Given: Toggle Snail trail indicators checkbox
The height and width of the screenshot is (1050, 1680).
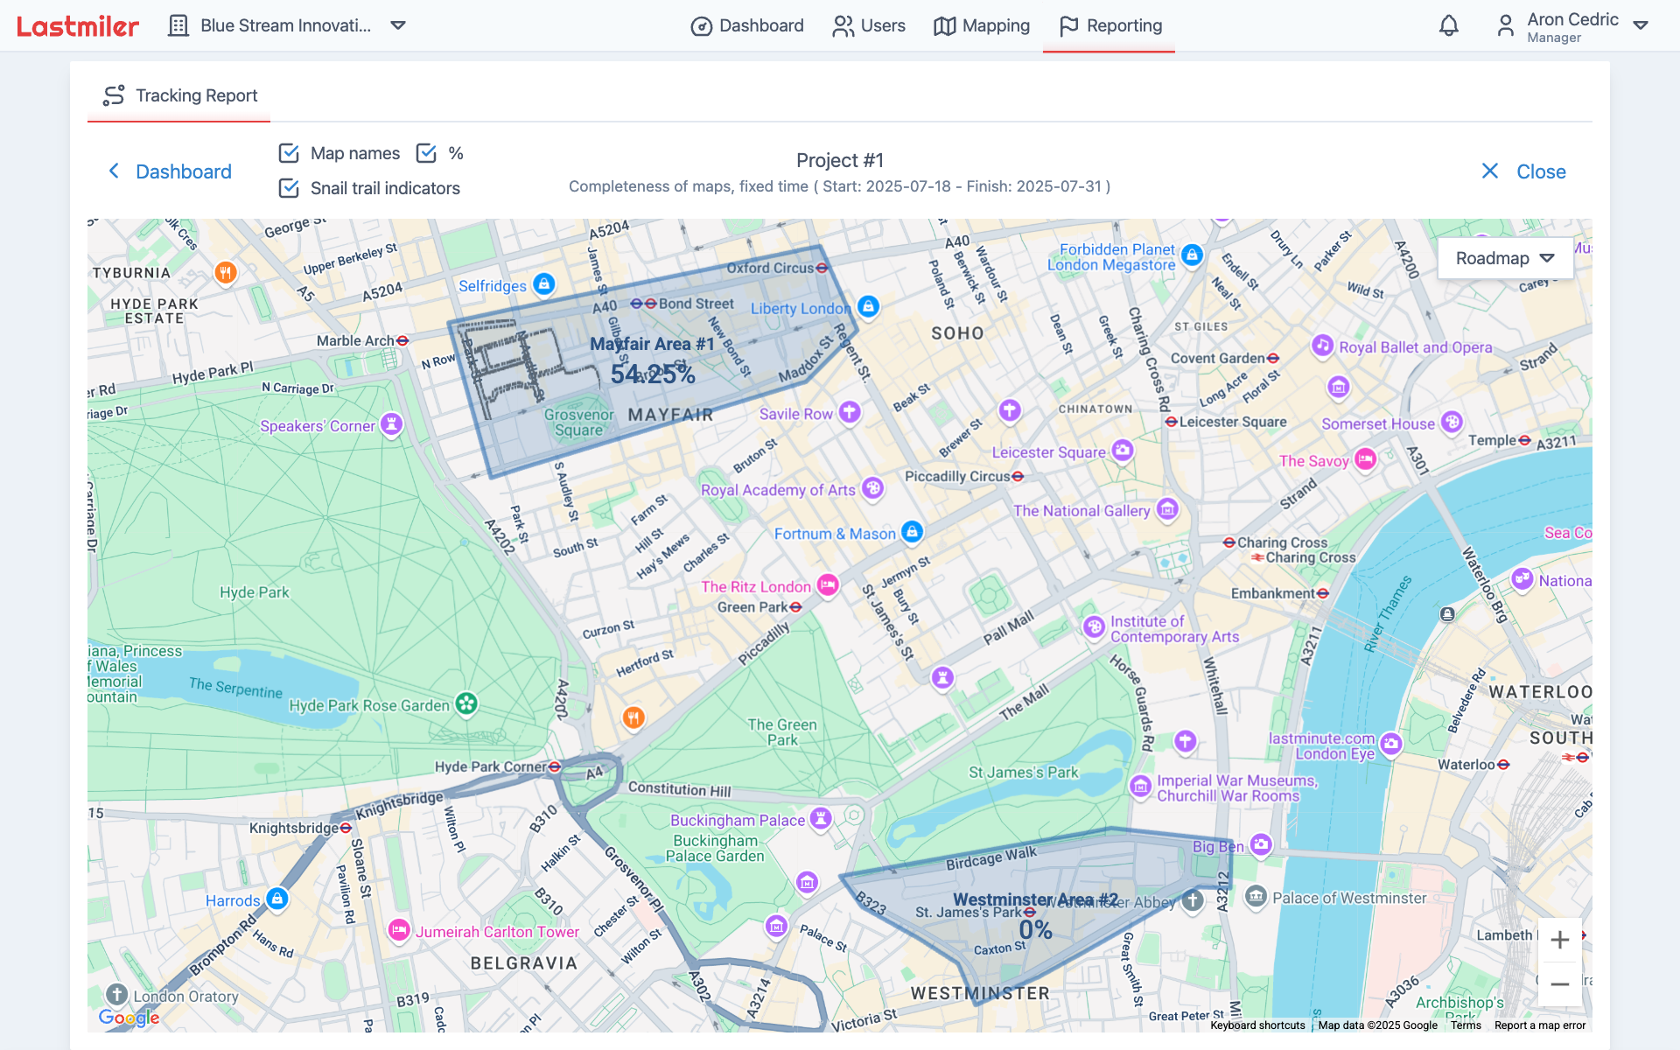Looking at the screenshot, I should click(289, 188).
